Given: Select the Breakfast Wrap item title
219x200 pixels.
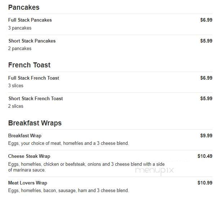Looking at the screenshot, I should pos(25,135).
